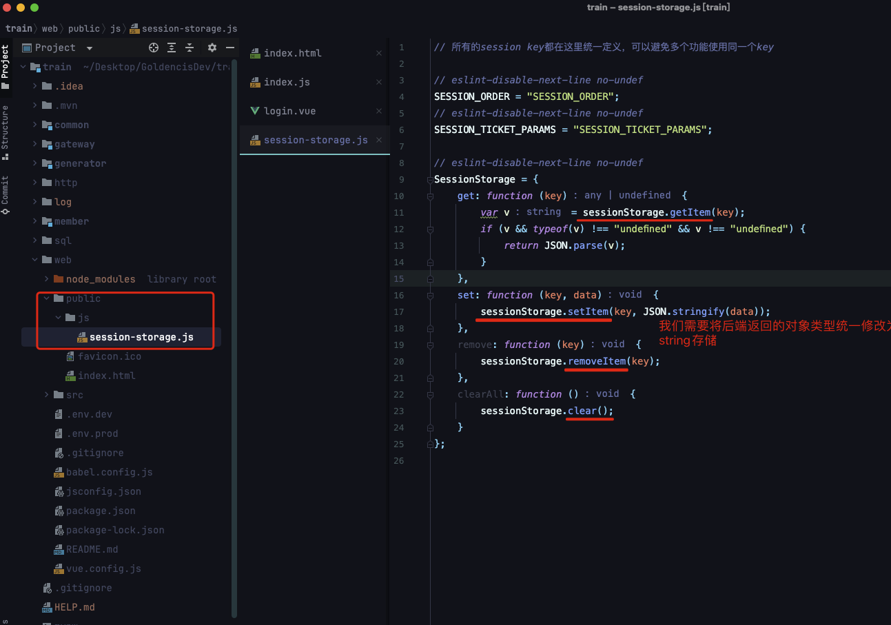
Task: Switch to the index.html editor tab
Action: pyautogui.click(x=315, y=53)
